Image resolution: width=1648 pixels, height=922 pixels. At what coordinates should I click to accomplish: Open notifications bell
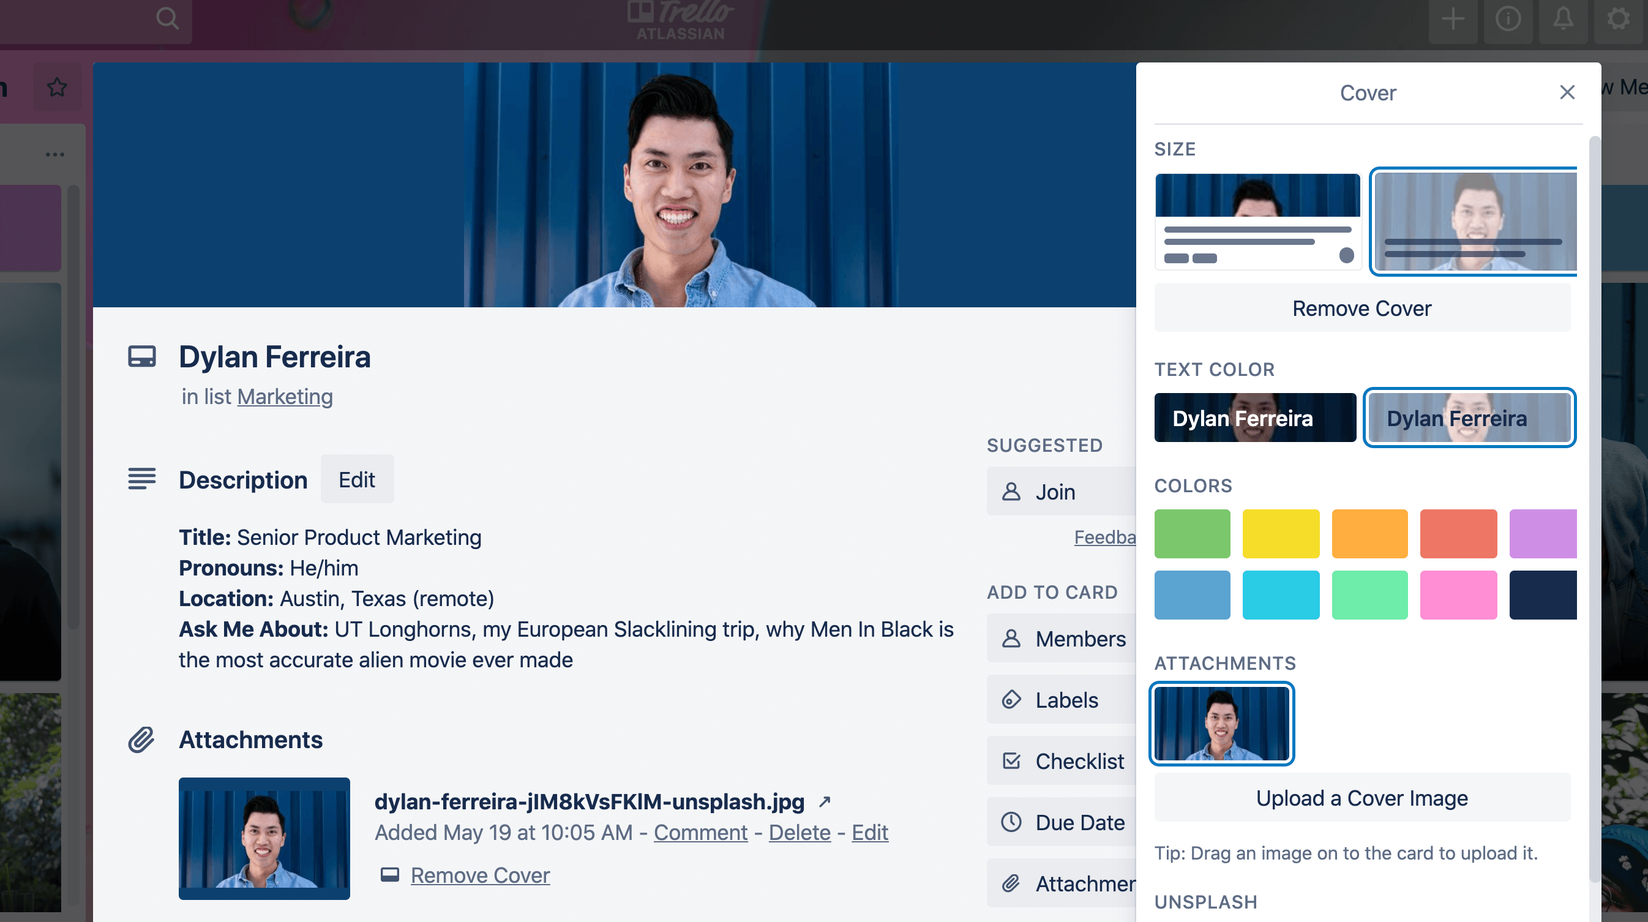coord(1563,18)
